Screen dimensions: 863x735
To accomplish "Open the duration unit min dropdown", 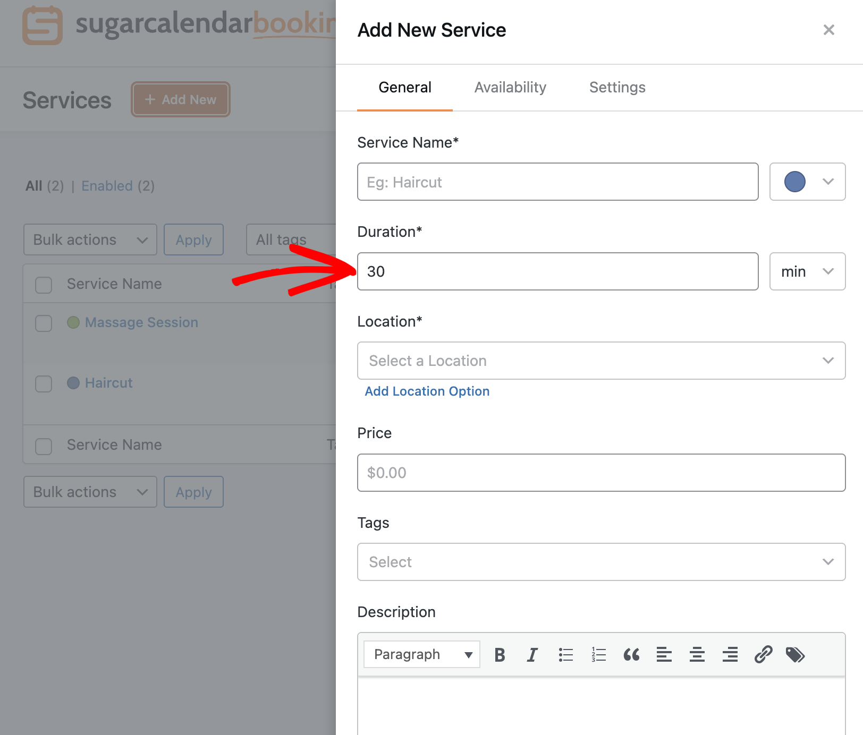I will (x=807, y=271).
